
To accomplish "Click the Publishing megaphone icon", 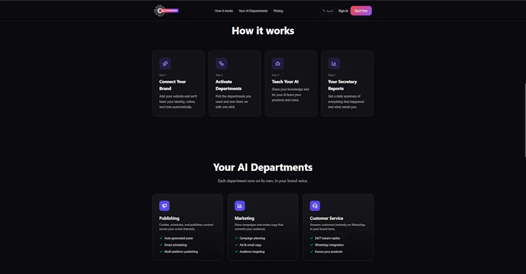I will click(164, 206).
